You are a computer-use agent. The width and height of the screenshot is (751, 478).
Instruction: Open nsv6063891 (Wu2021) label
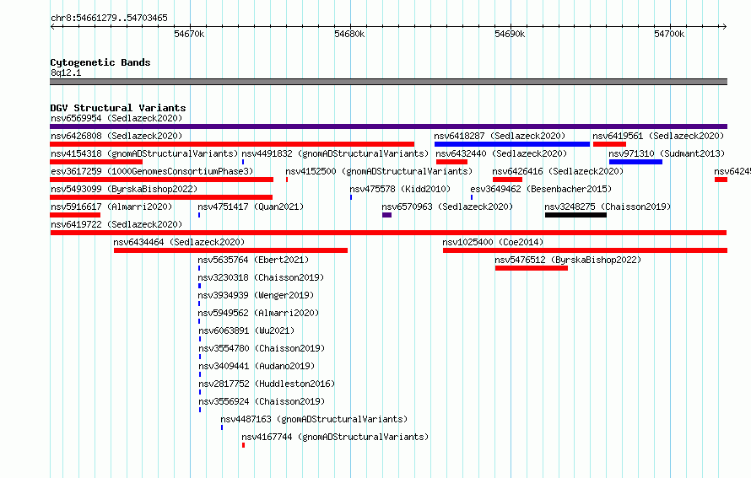coord(246,330)
